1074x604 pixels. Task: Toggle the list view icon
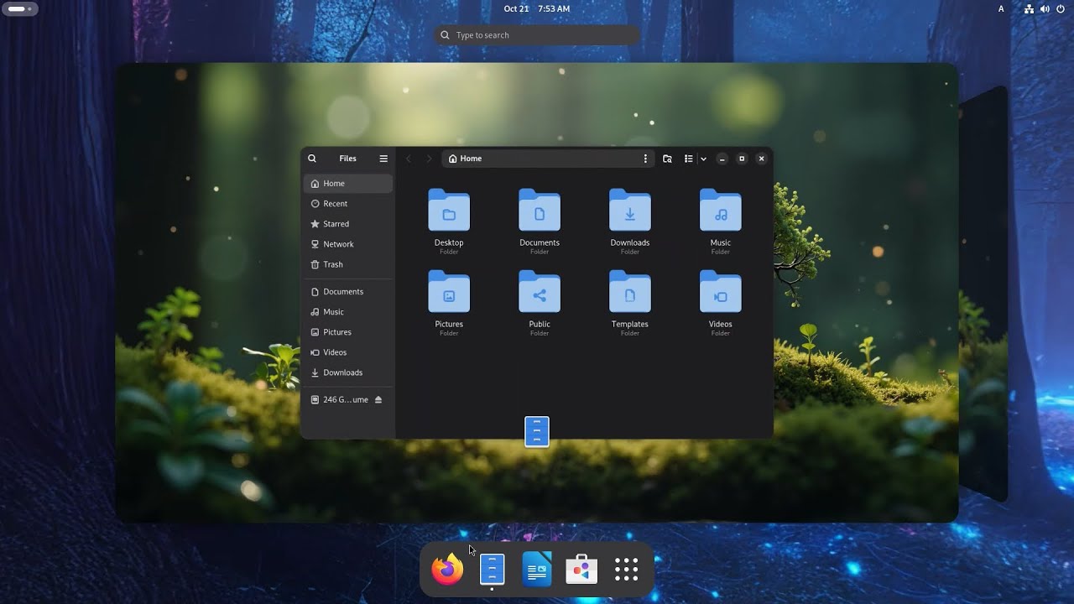(689, 159)
